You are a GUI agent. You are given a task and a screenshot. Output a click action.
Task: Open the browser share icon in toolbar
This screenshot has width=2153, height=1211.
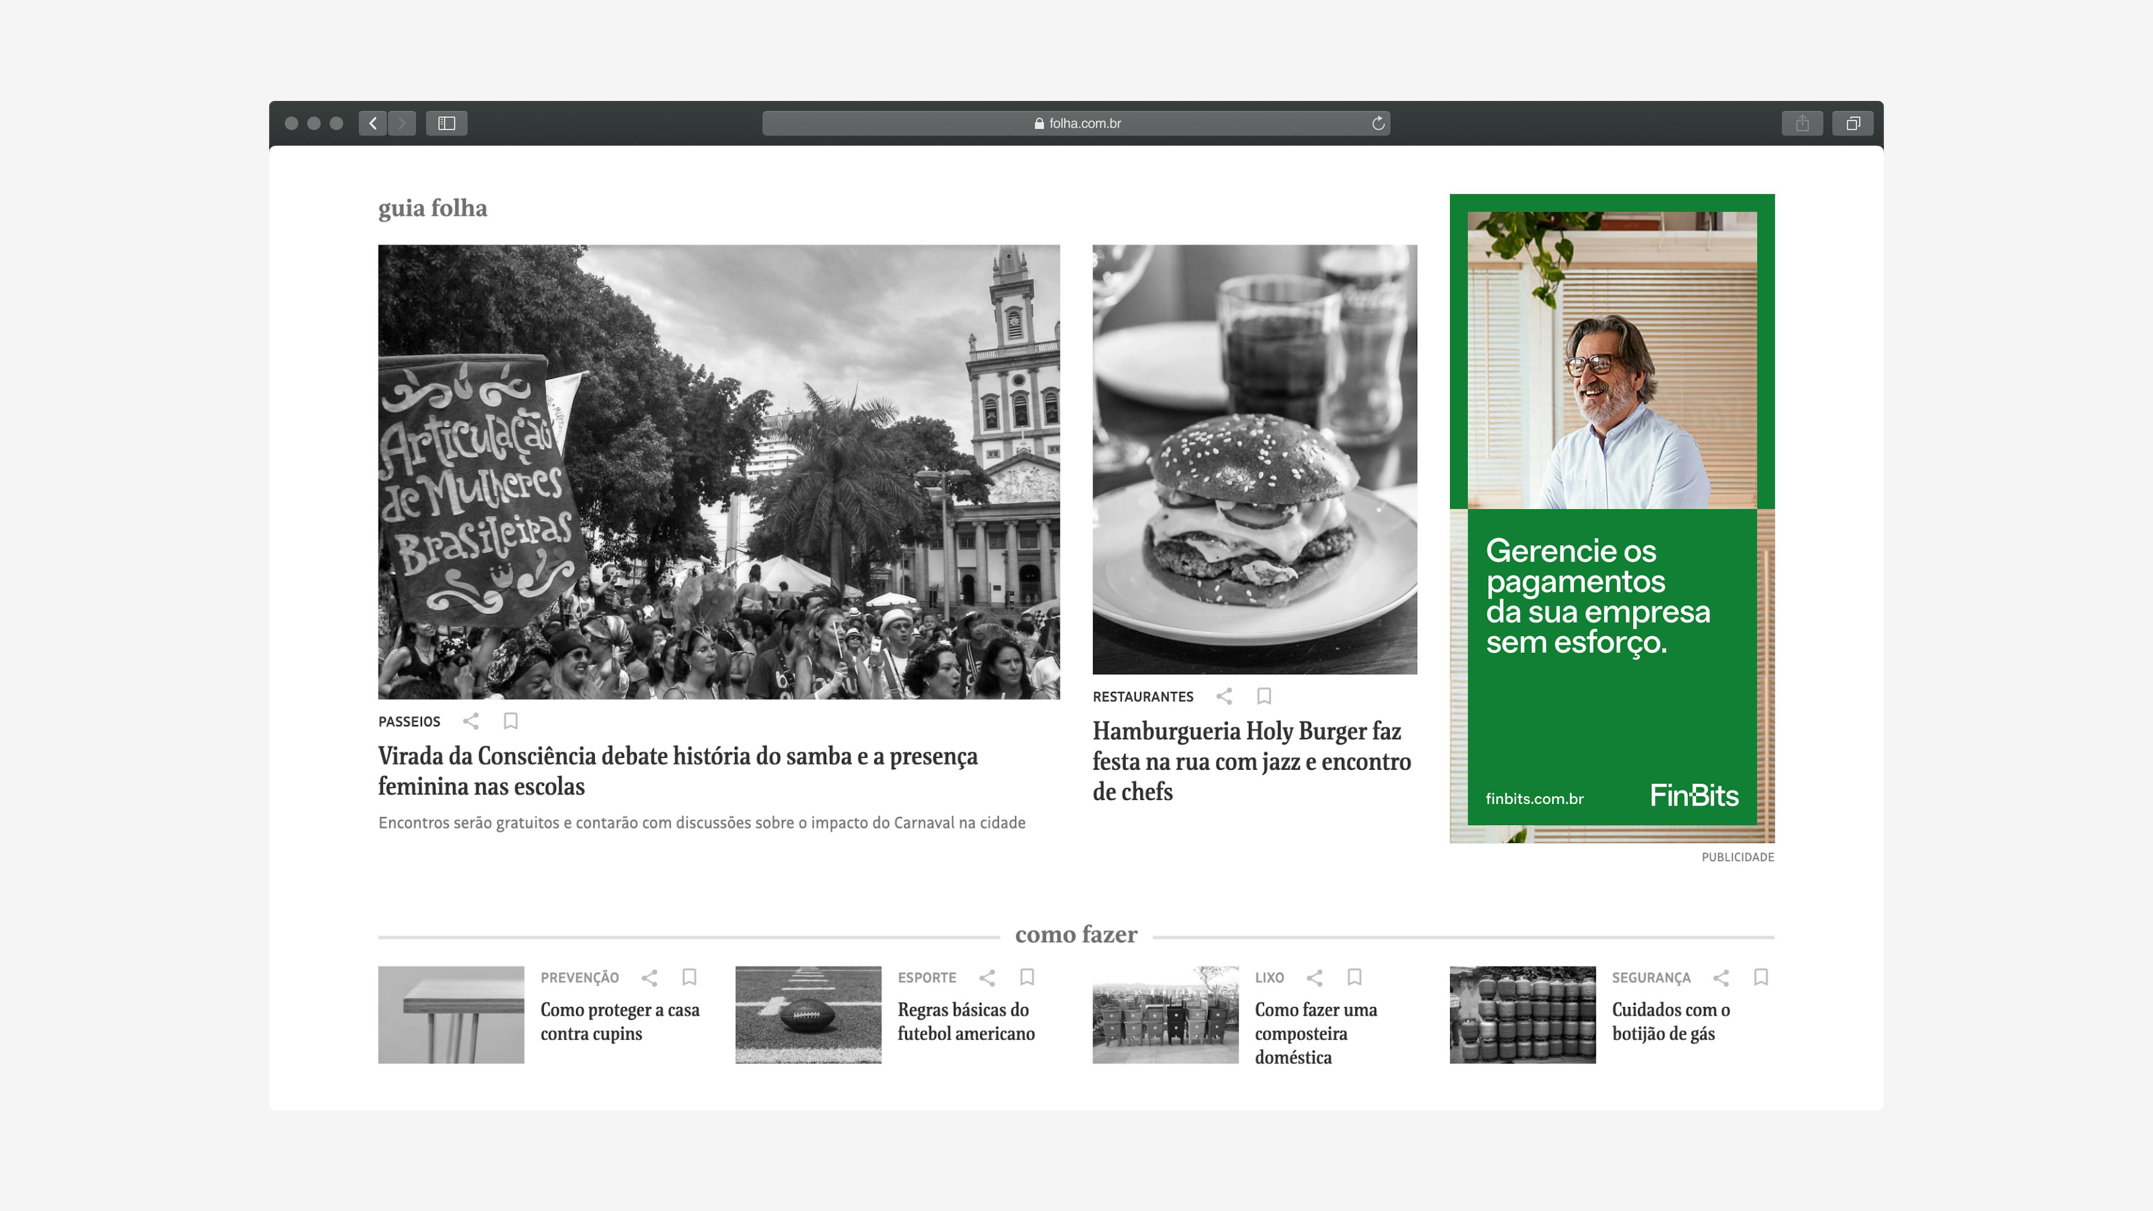[1801, 123]
